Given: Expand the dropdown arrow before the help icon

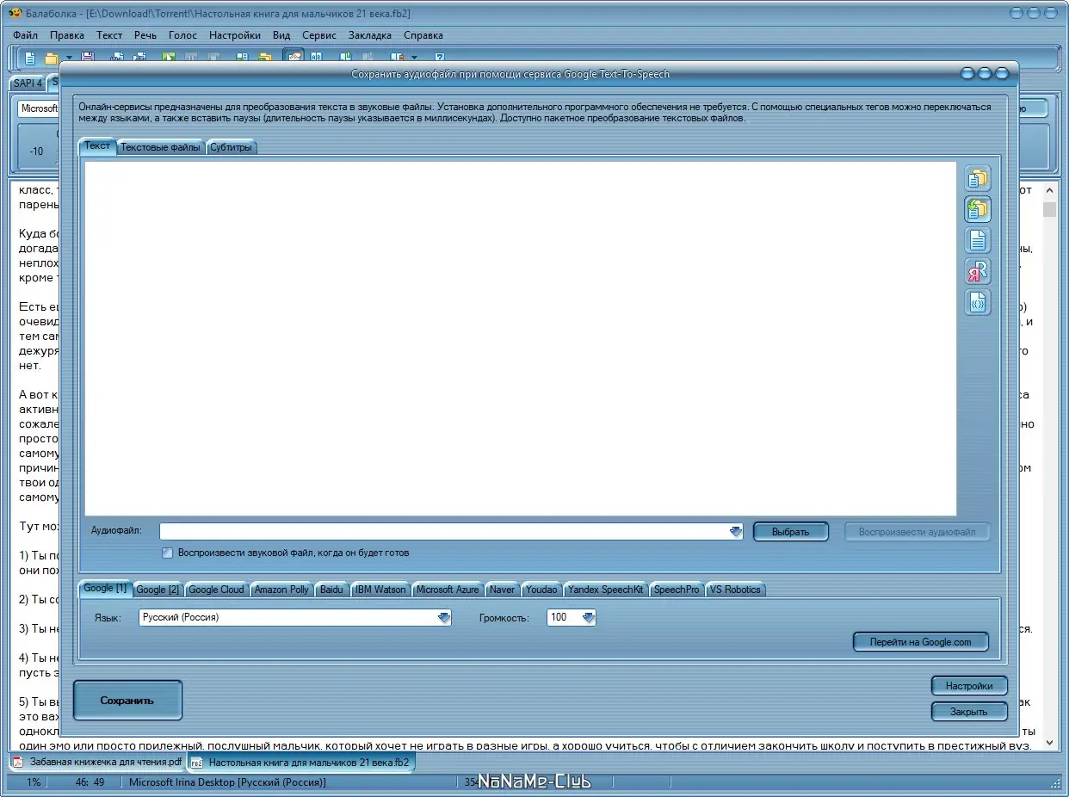Looking at the screenshot, I should click(x=414, y=58).
